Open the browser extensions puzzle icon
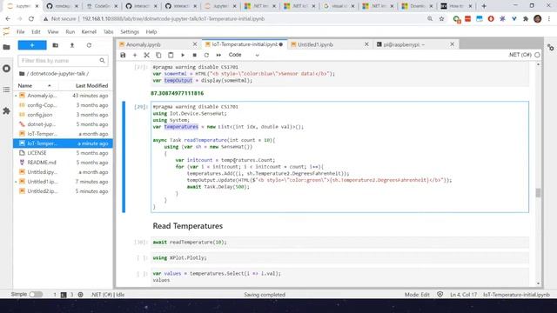The image size is (557, 313). (x=526, y=19)
